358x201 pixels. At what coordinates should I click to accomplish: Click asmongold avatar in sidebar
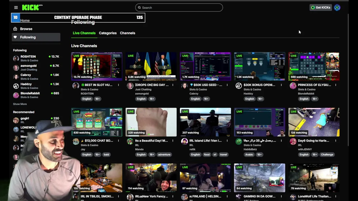[16, 68]
